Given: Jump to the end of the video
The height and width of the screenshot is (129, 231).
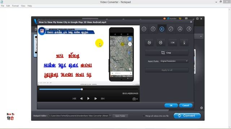Looking at the screenshot, I should 103,99.
